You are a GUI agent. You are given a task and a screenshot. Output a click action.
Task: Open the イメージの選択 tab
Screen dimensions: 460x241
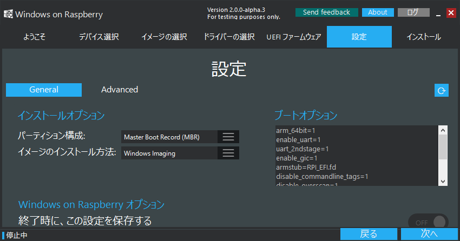tap(164, 37)
